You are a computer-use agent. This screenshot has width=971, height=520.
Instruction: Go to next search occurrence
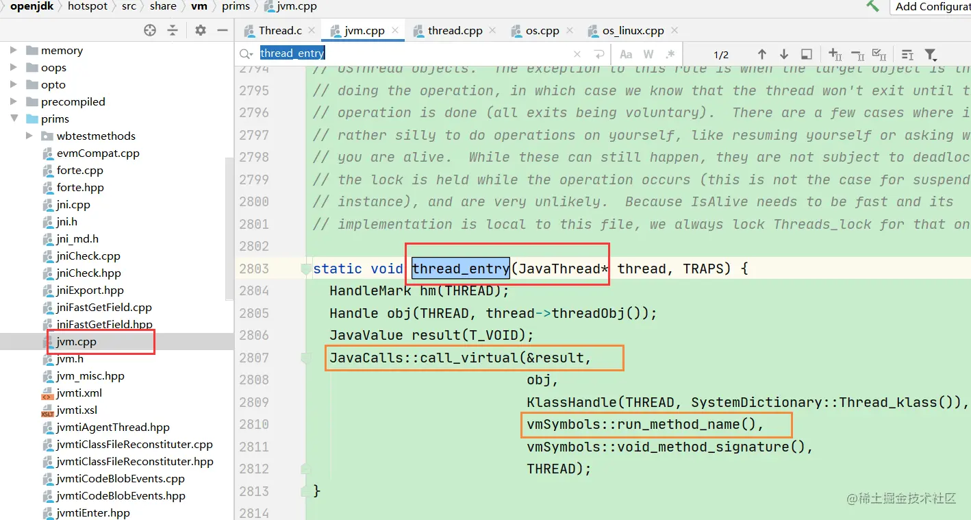(784, 54)
